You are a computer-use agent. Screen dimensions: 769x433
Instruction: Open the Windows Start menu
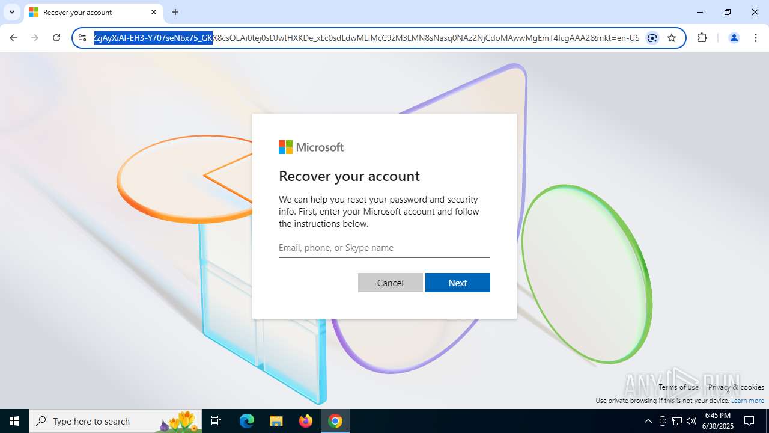point(14,421)
